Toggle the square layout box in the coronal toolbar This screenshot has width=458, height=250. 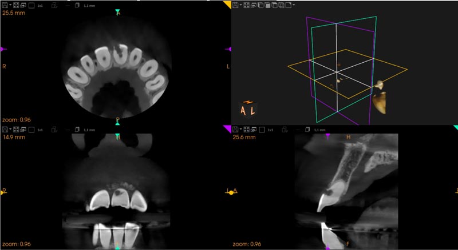(x=31, y=130)
